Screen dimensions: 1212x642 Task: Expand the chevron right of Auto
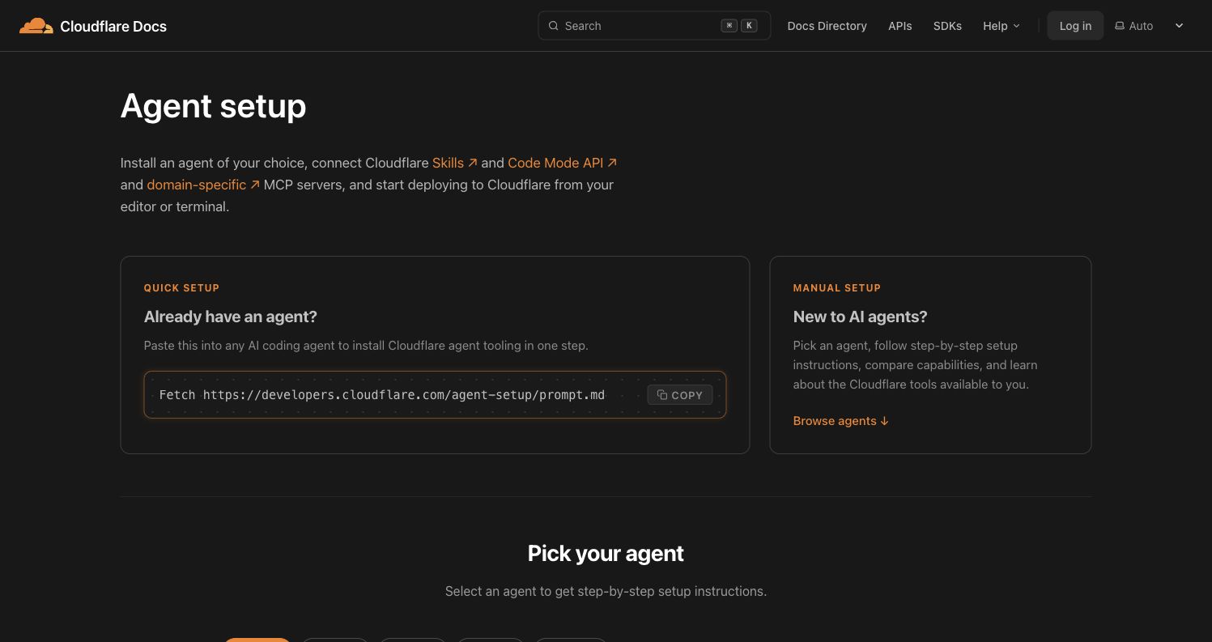click(1179, 26)
